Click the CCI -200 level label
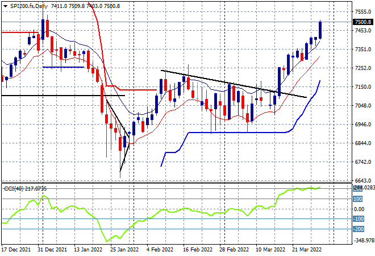This screenshot has height=256, width=375. 359,229
